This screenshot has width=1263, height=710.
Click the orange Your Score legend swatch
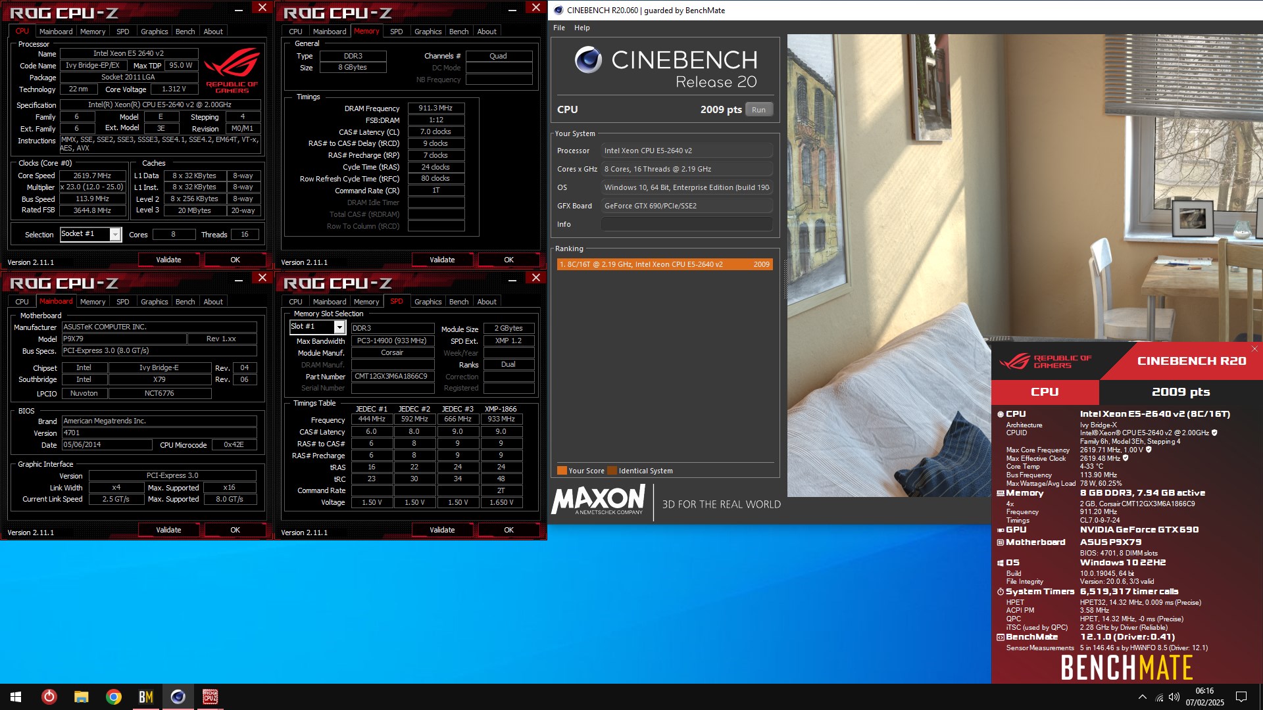(x=562, y=471)
